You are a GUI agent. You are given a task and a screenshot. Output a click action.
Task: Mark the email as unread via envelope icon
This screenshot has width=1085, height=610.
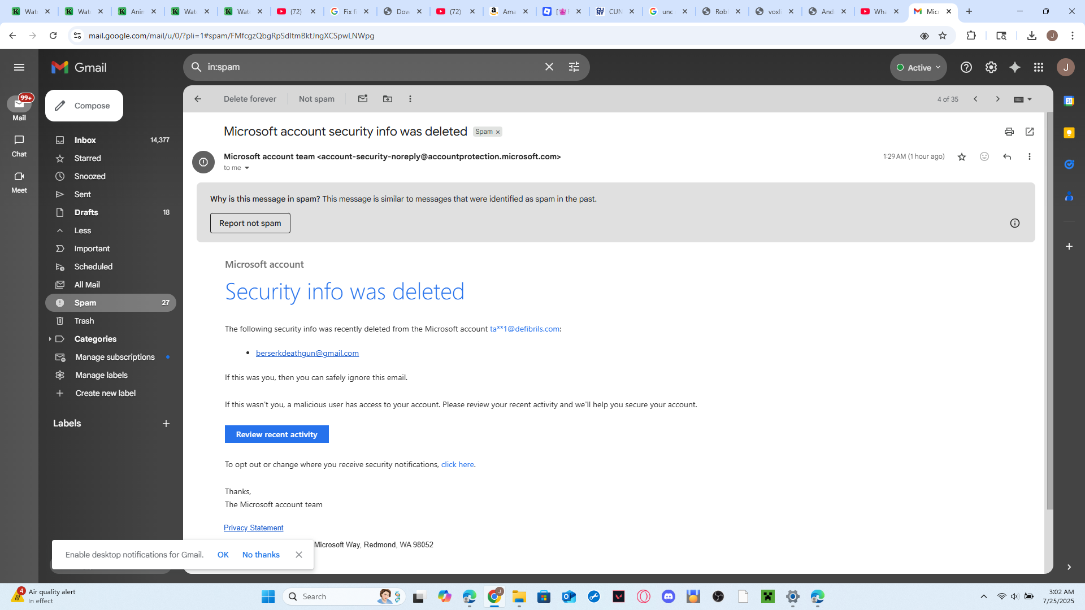click(363, 99)
